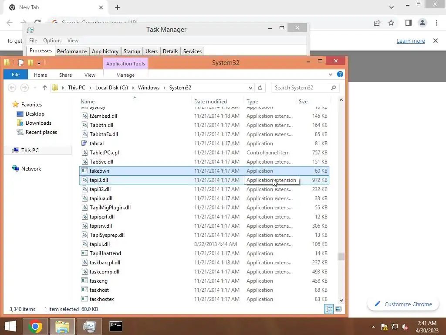Switch to Task Manager Performance tab
The height and width of the screenshot is (335, 446).
click(72, 51)
